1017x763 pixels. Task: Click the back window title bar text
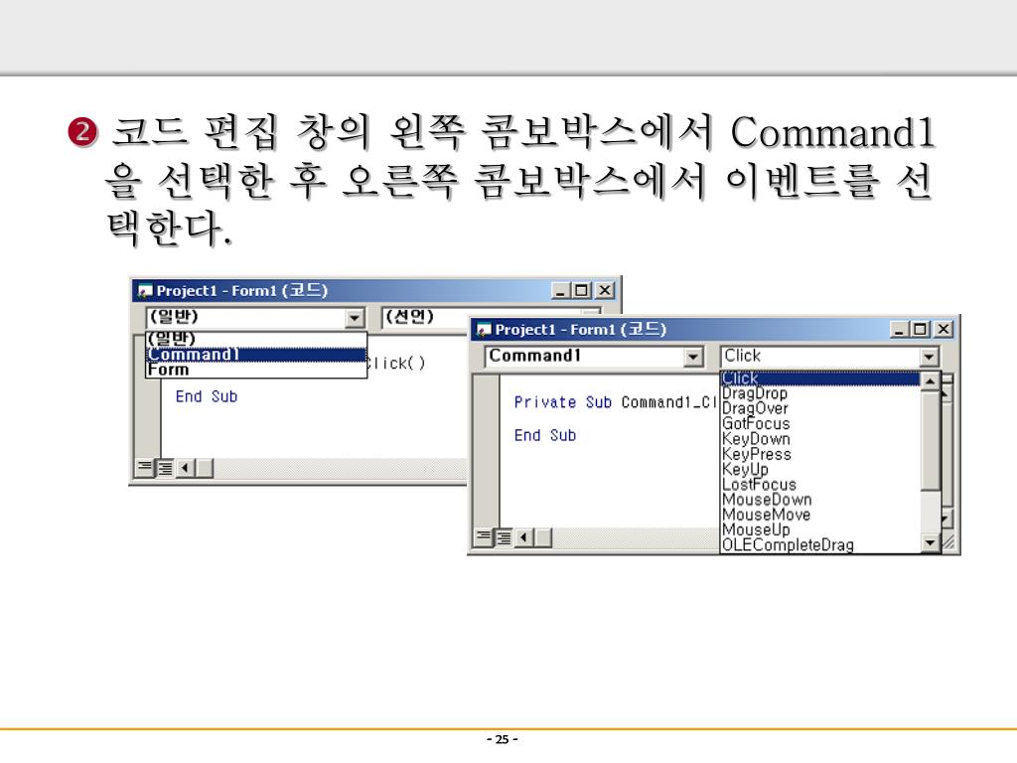click(x=242, y=291)
